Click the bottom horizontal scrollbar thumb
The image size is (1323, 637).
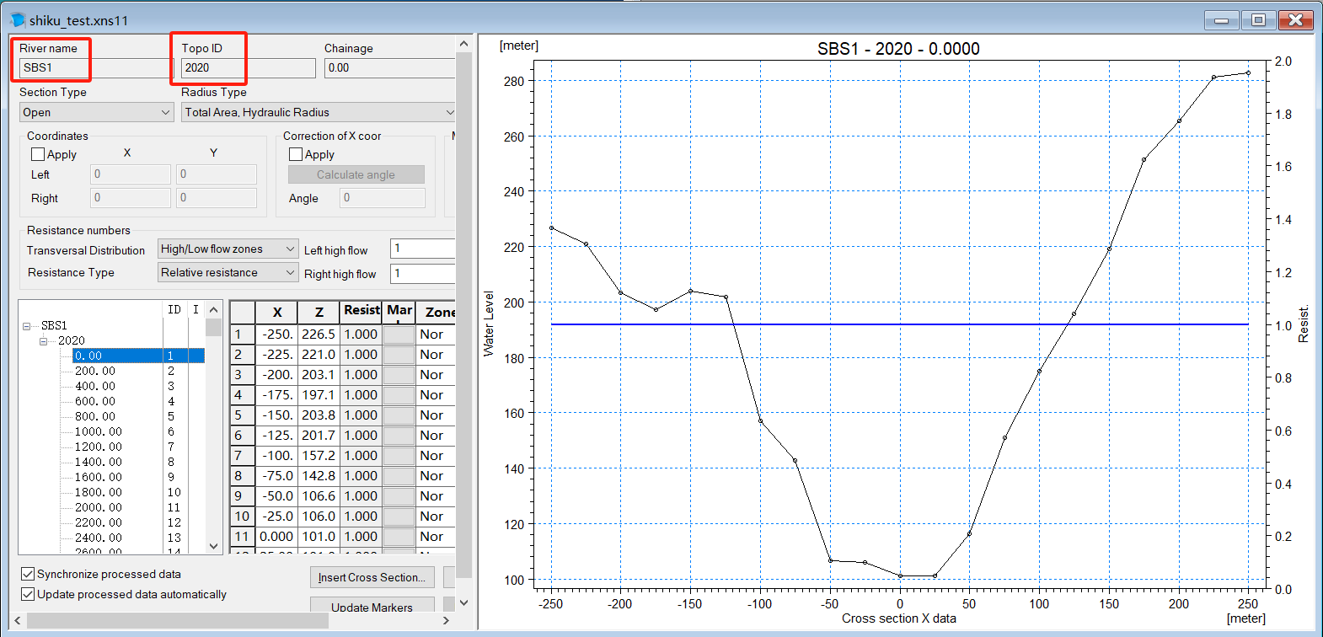pos(177,620)
